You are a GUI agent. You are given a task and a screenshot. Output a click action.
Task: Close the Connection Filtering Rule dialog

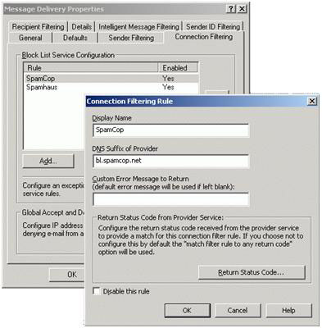pyautogui.click(x=312, y=102)
